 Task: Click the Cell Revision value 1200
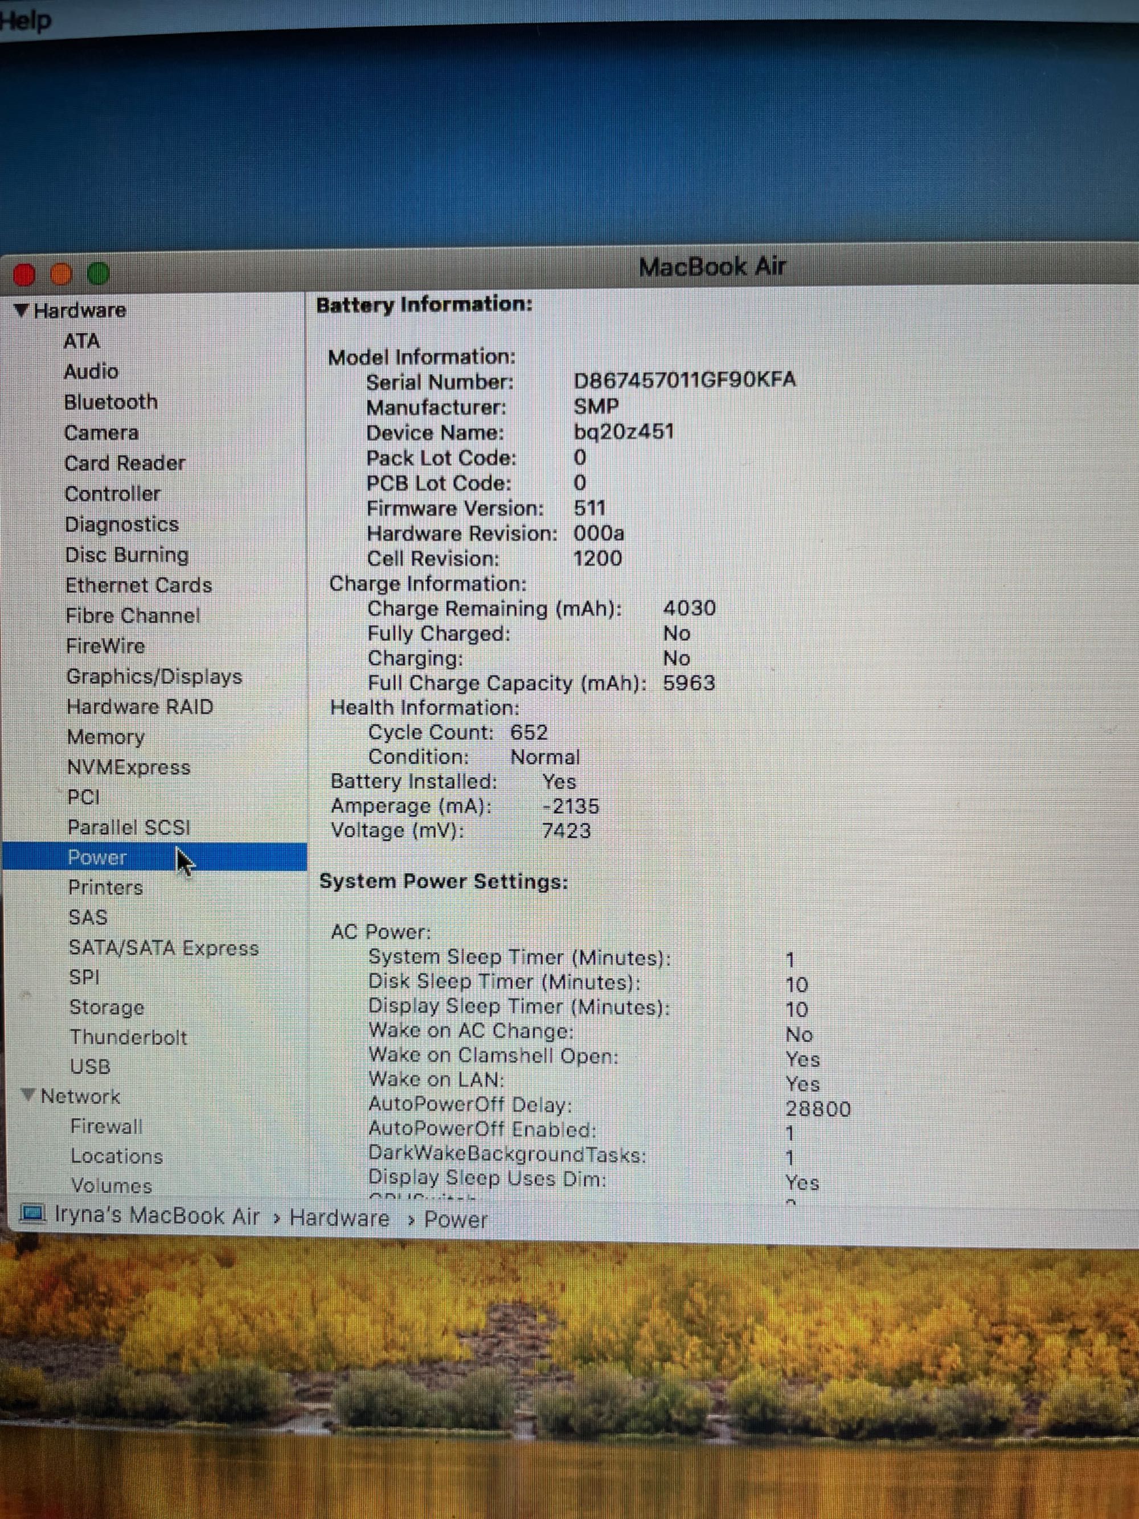[597, 558]
